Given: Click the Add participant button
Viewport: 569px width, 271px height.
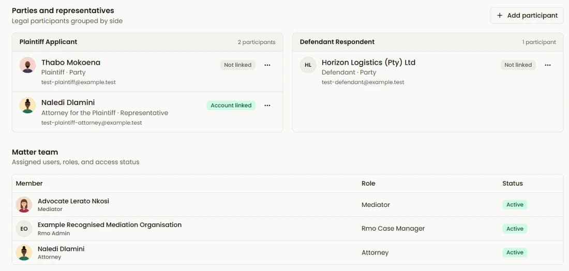Looking at the screenshot, I should pyautogui.click(x=527, y=16).
